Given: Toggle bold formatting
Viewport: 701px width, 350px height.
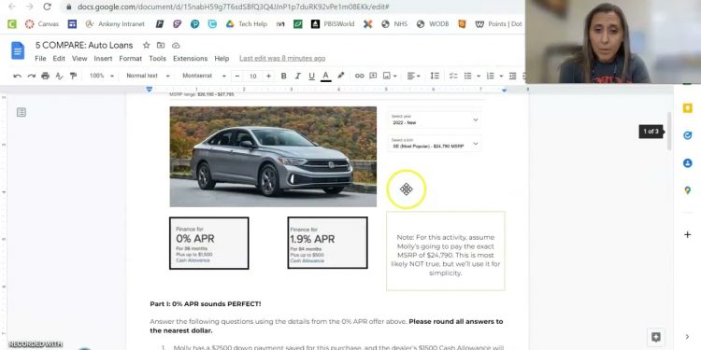Looking at the screenshot, I should pyautogui.click(x=283, y=76).
